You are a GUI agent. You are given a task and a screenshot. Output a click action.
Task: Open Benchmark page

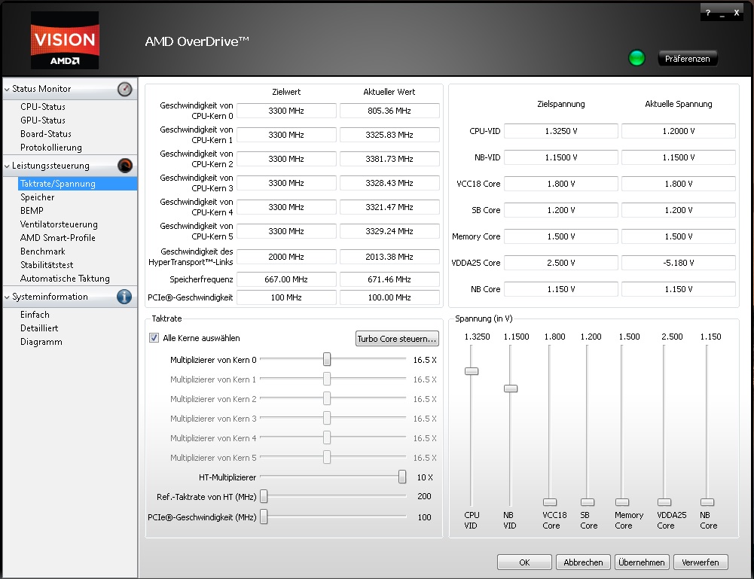point(43,251)
